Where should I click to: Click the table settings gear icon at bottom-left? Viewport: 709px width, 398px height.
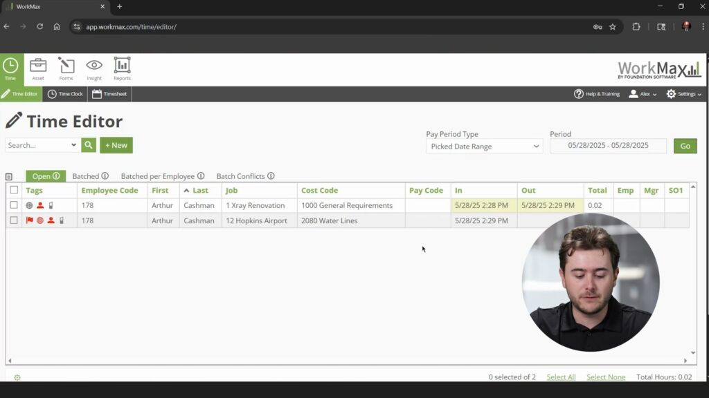click(x=17, y=377)
